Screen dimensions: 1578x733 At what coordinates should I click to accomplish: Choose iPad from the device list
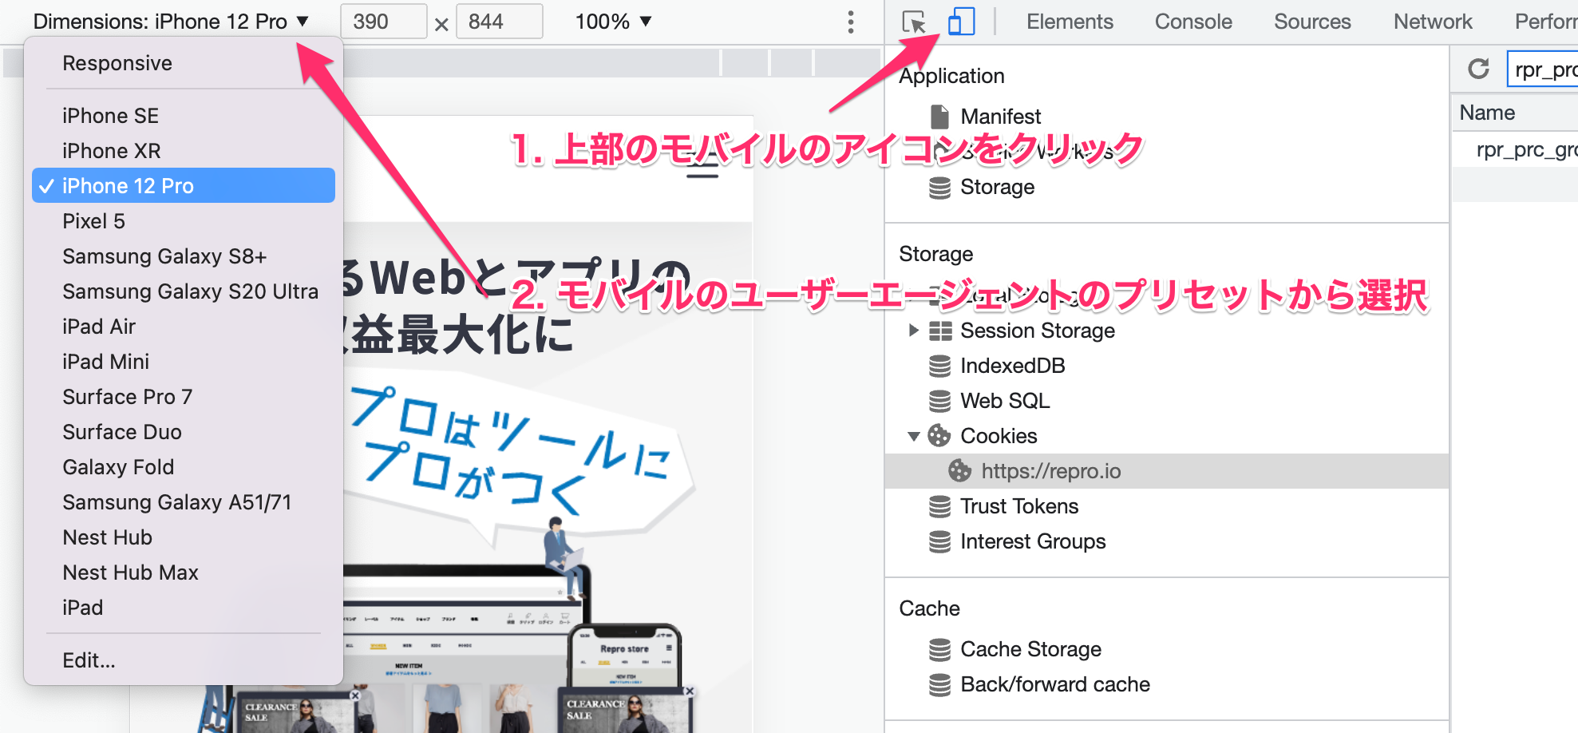pyautogui.click(x=184, y=608)
